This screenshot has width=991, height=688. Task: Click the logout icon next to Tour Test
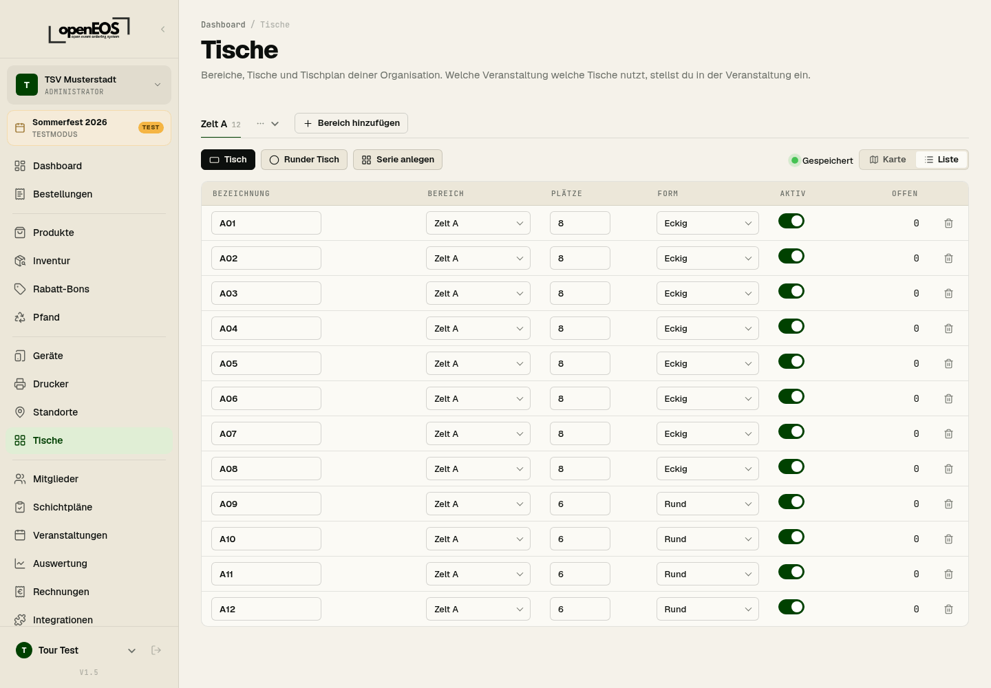coord(156,650)
